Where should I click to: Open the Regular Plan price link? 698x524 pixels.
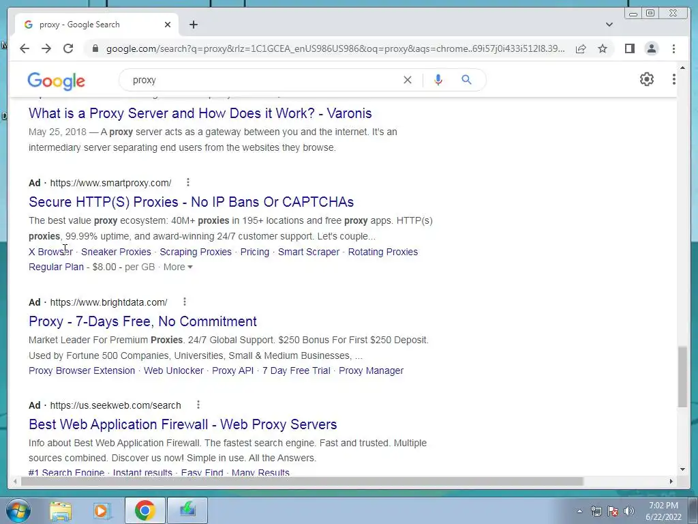[56, 267]
